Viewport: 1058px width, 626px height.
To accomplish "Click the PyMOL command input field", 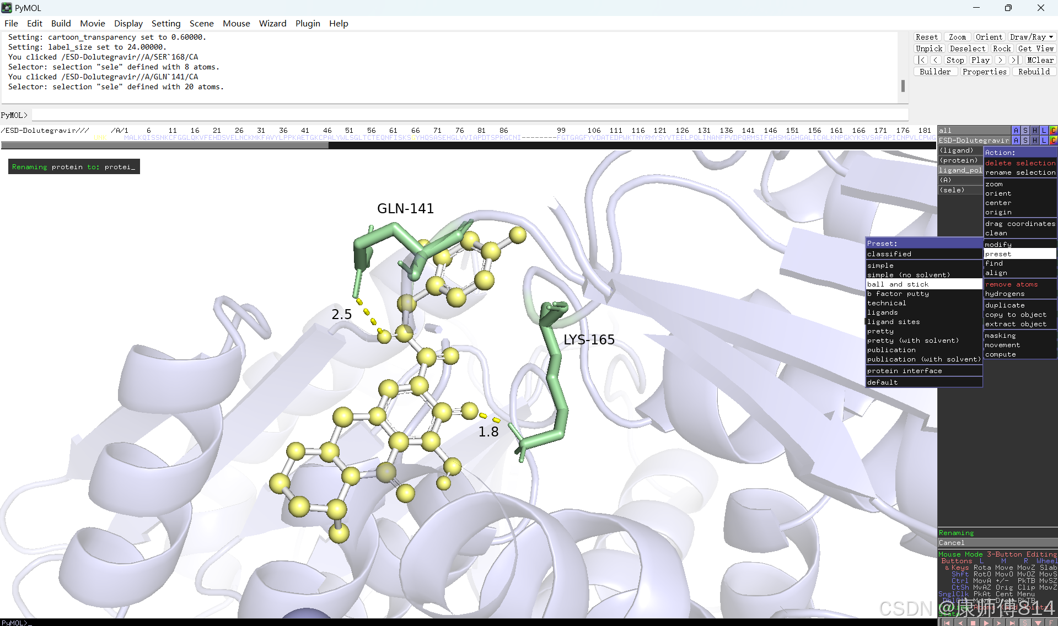I will click(x=470, y=115).
